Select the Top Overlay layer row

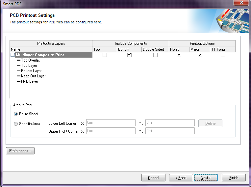tap(31, 60)
